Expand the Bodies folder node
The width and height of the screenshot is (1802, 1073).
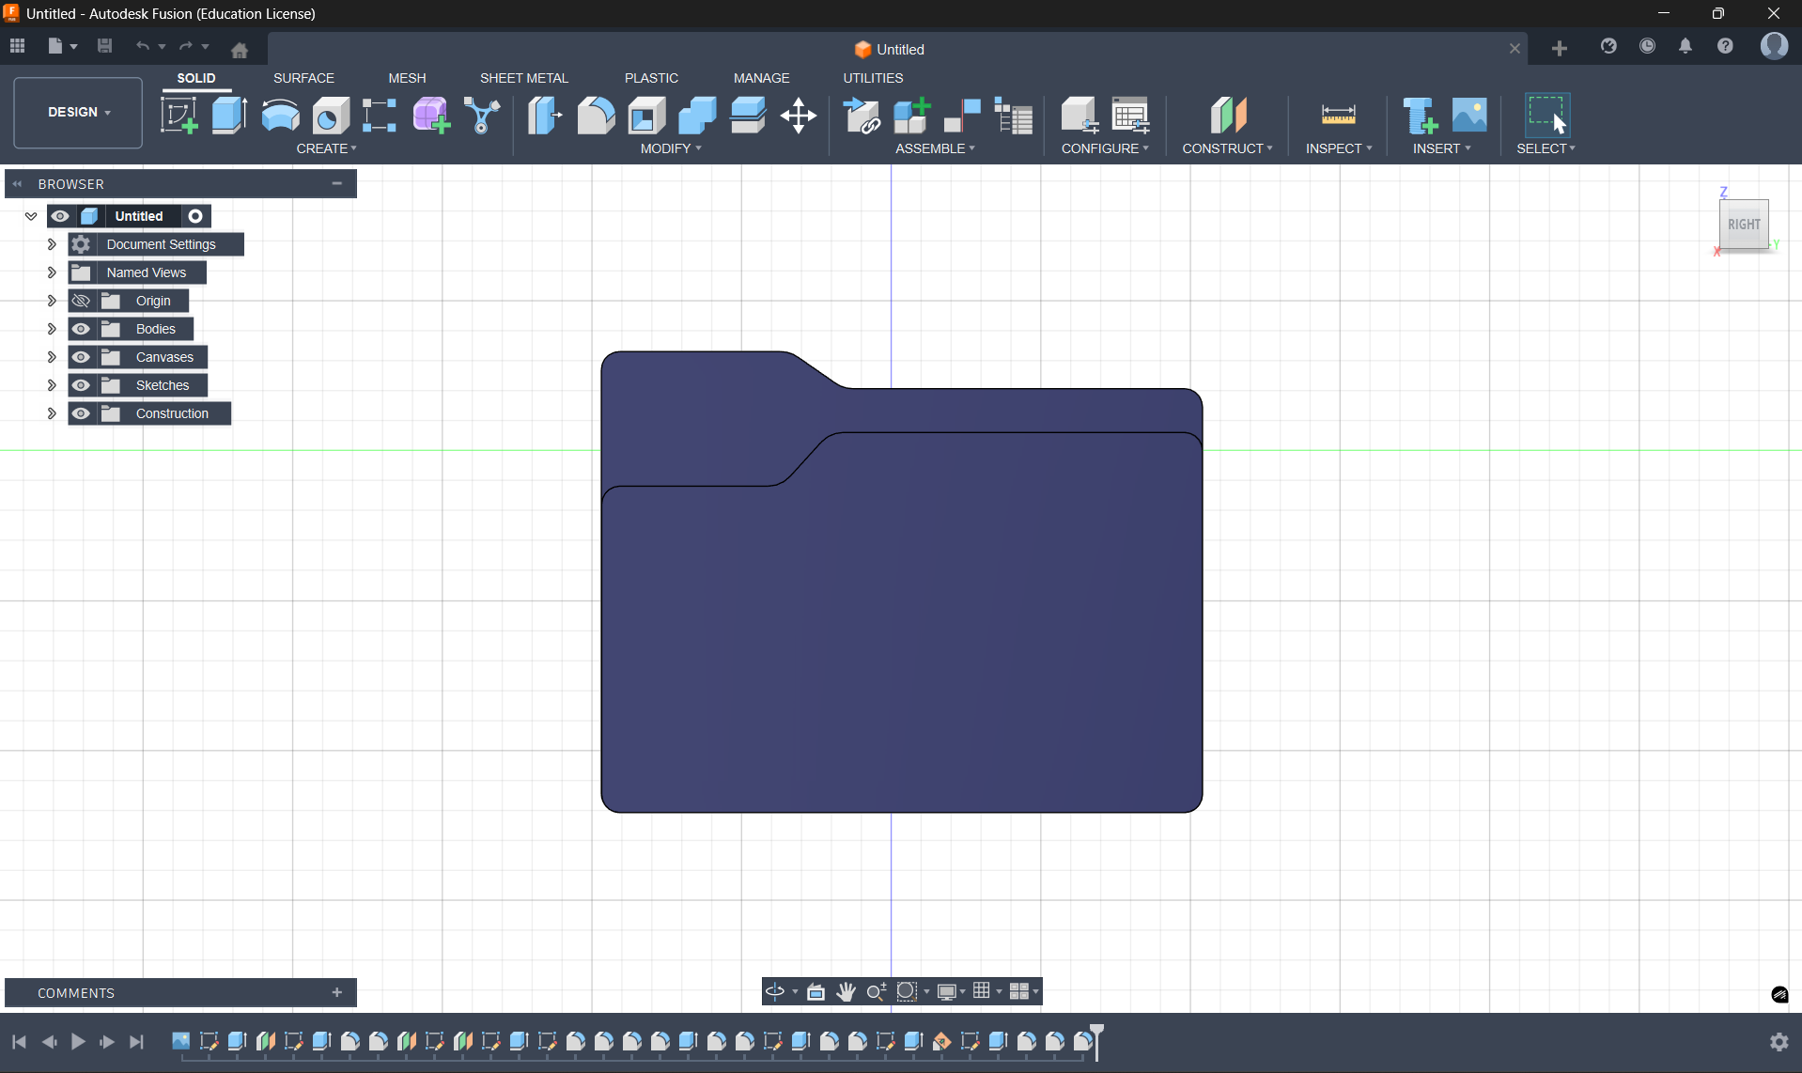[x=52, y=329]
